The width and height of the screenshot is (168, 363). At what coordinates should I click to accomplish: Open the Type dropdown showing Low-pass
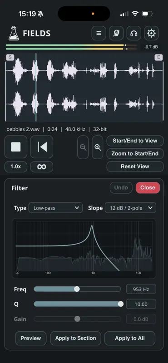click(x=55, y=208)
